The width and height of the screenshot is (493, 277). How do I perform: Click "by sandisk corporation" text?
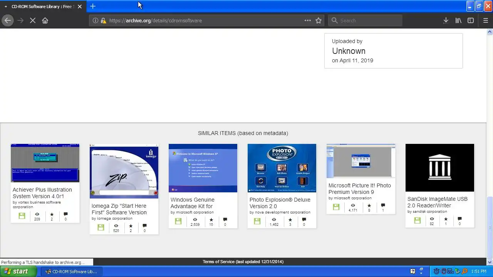[427, 212]
